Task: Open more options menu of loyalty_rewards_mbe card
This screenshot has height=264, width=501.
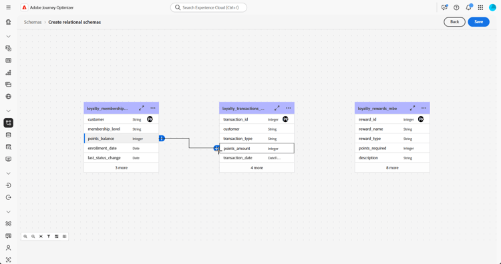Action: tap(424, 108)
